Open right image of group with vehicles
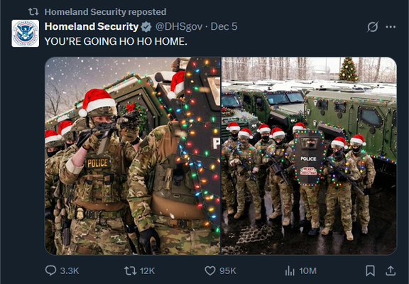409x284 pixels. pos(309,155)
